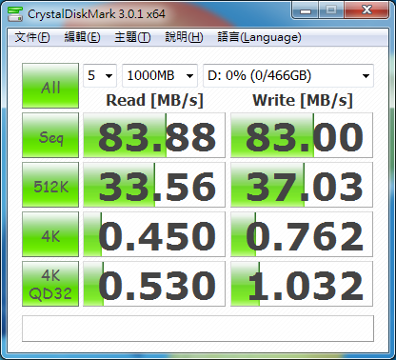Click the Seq read result 83.88
This screenshot has height=360, width=396.
coord(154,135)
